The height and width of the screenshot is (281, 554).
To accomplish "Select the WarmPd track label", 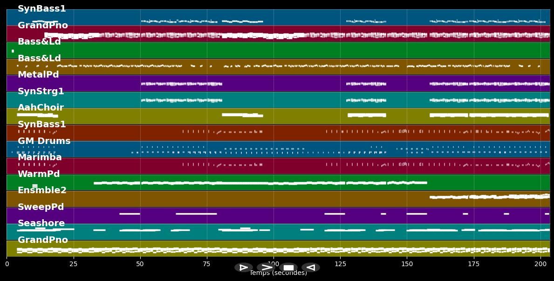I will (x=39, y=174).
